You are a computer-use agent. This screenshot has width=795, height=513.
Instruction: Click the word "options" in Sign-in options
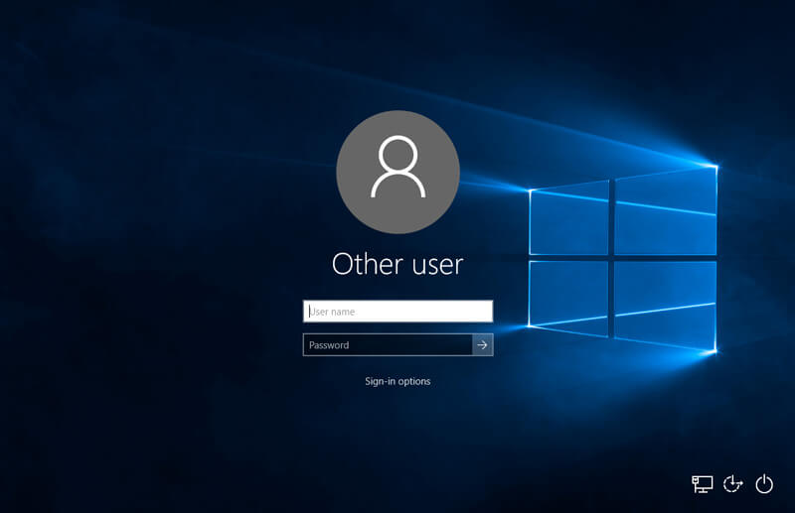414,381
